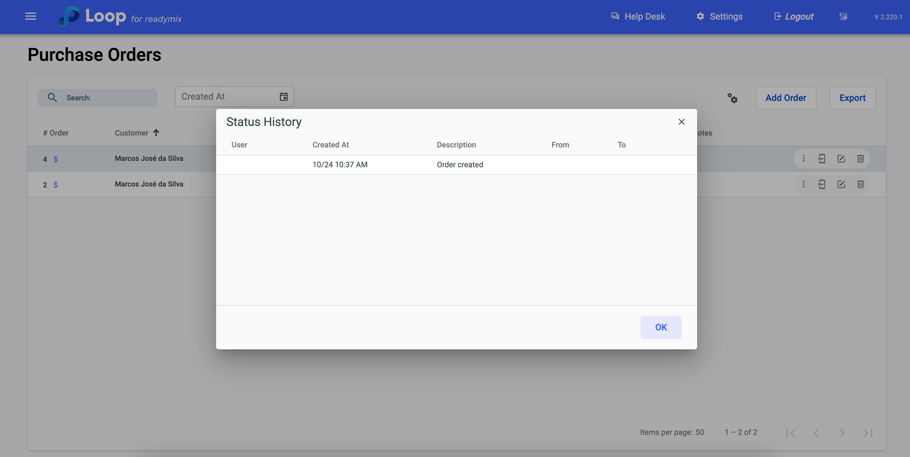Image resolution: width=910 pixels, height=457 pixels.
Task: Click the document icon on order 2
Action: [822, 184]
